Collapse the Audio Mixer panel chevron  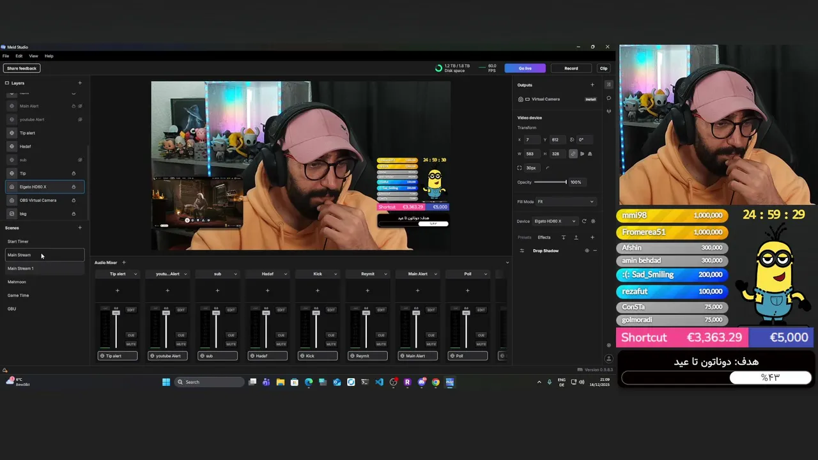(507, 263)
